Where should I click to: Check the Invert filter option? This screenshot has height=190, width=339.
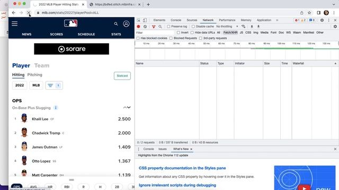coord(179,33)
